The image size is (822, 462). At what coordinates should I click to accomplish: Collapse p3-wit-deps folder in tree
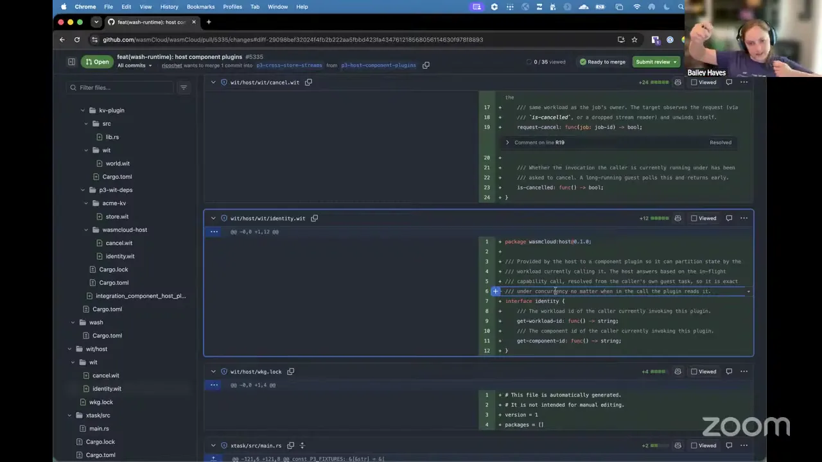coord(83,190)
